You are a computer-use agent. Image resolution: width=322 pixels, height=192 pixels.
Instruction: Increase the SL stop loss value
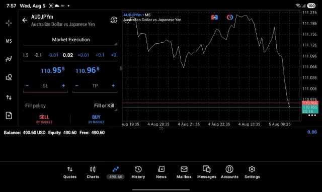(x=63, y=85)
